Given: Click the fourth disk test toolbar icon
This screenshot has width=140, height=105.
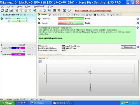Looking at the screenshot, I should pyautogui.click(x=30, y=10).
